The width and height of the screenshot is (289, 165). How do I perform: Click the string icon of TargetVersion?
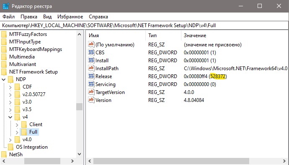point(91,92)
